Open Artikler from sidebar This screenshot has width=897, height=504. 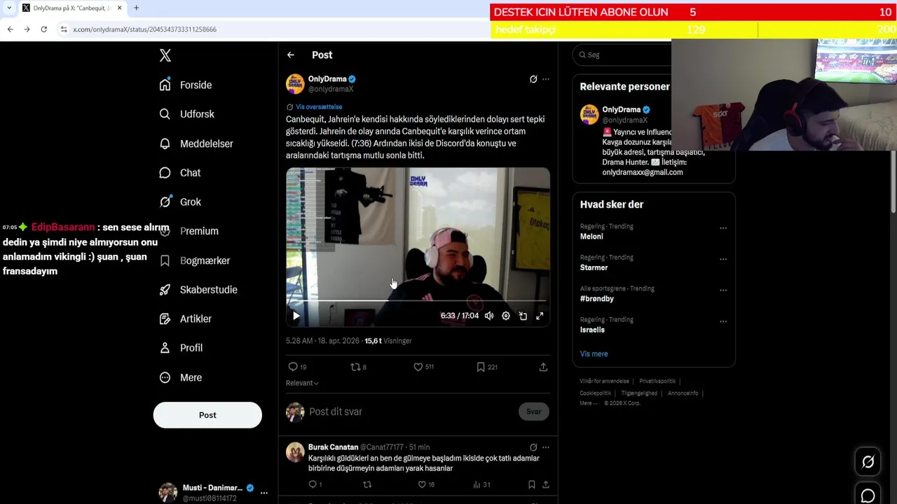tap(186, 318)
